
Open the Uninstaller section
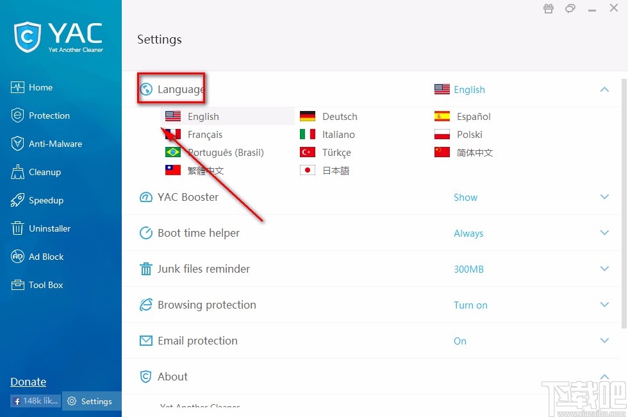(40, 228)
